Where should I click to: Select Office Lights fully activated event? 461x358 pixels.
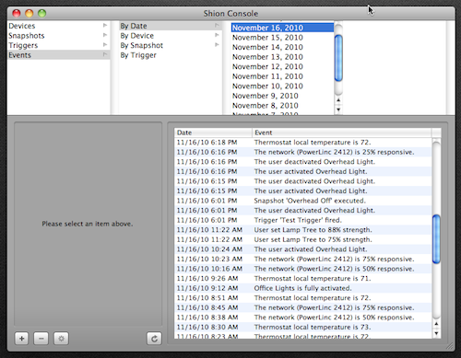click(303, 288)
